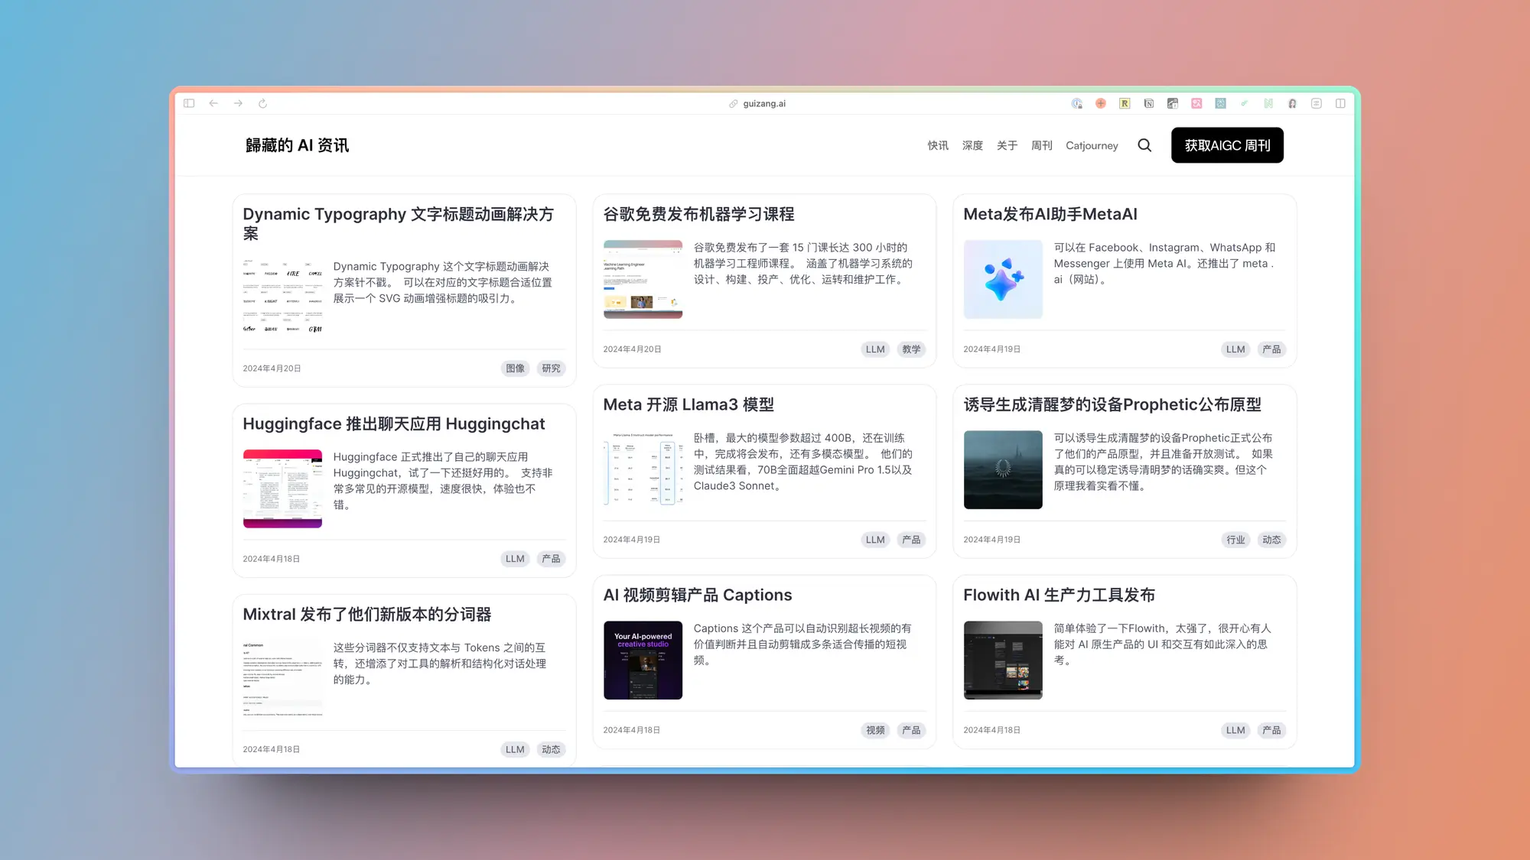Click the 2024年4月18日 date on Captions card
The width and height of the screenshot is (1530, 860).
coord(632,730)
